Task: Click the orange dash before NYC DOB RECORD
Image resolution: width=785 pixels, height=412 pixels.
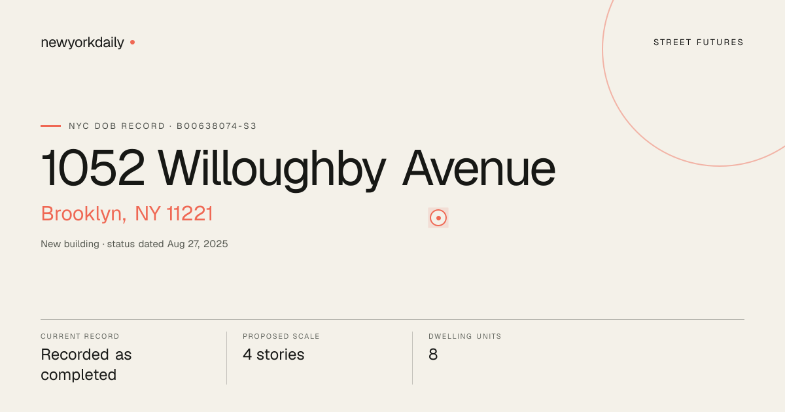Action: click(50, 126)
